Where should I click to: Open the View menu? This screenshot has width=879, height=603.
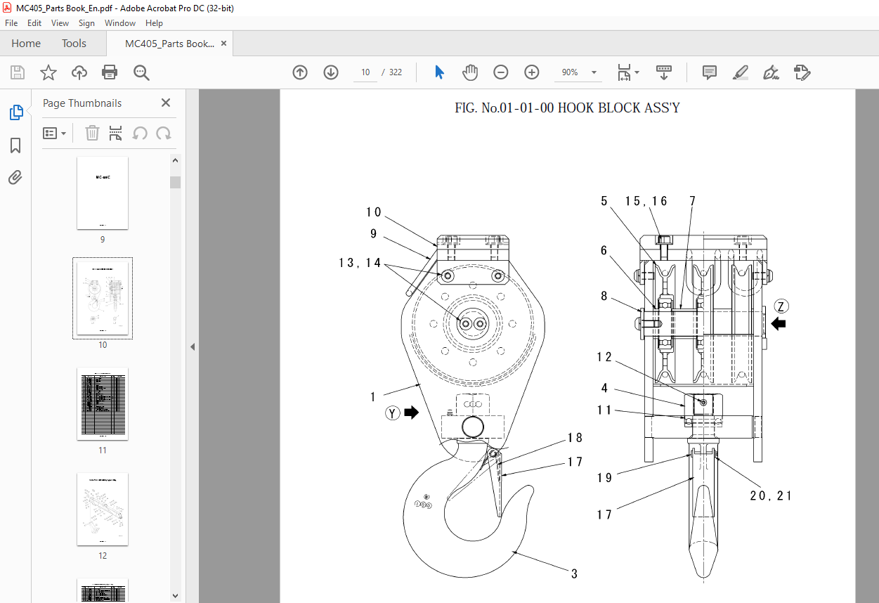pyautogui.click(x=60, y=23)
